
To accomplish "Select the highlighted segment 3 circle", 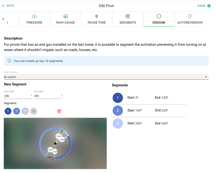I will (x=25, y=111).
